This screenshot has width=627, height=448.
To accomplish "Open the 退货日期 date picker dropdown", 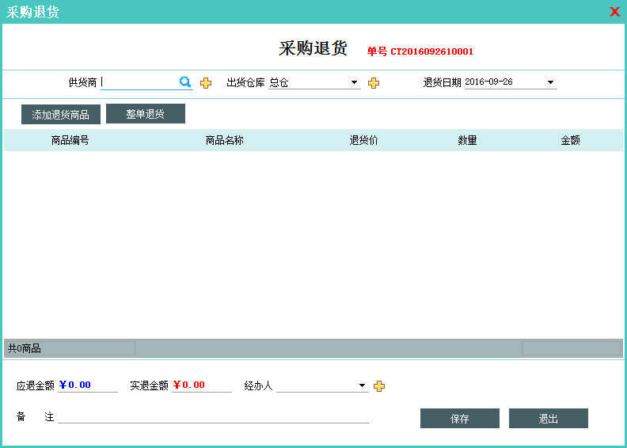I will coord(550,82).
